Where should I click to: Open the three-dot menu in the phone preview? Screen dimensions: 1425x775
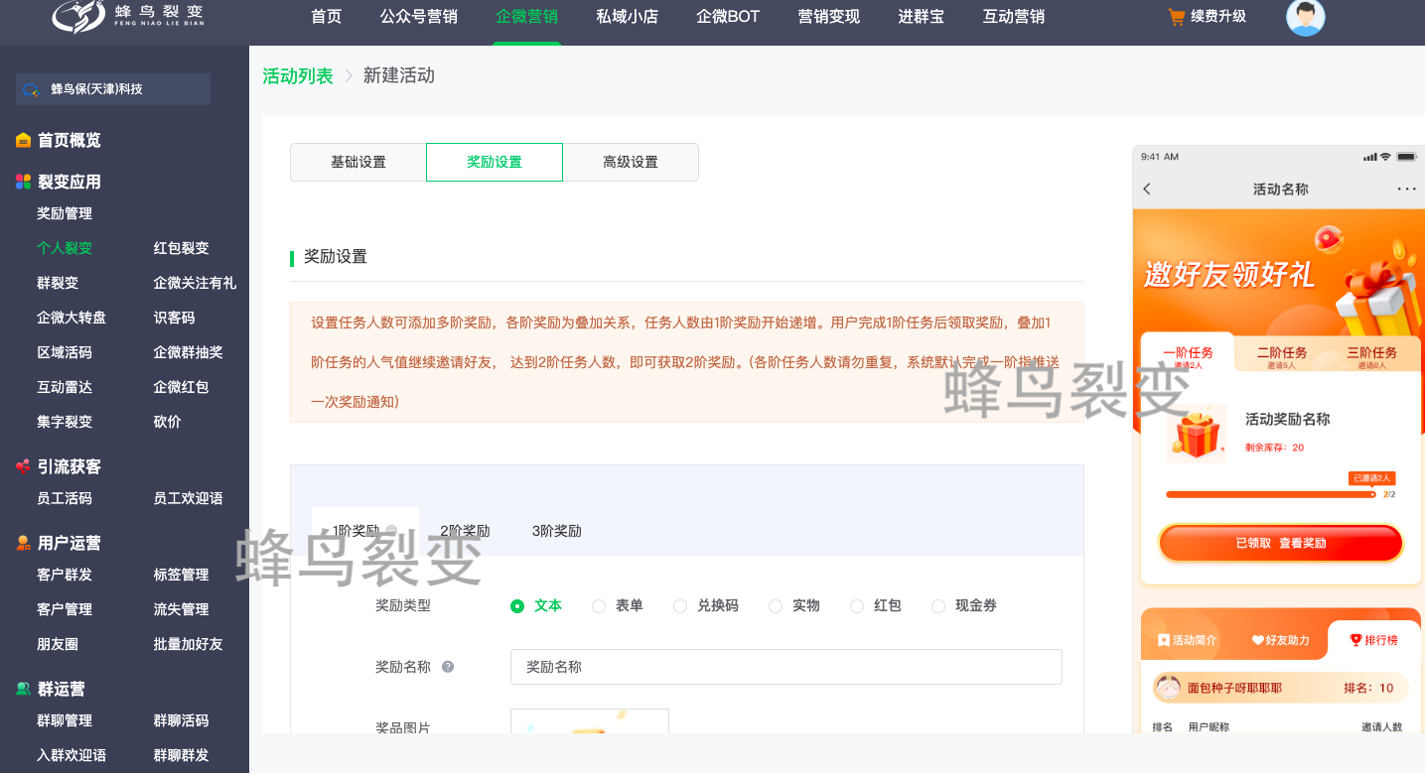(1406, 189)
